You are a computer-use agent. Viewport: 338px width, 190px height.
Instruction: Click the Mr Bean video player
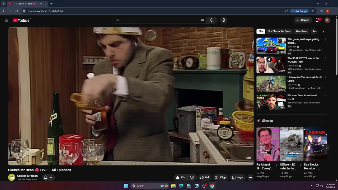(131, 96)
